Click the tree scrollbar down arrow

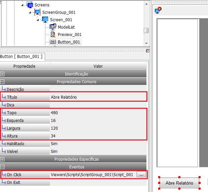pos(146,43)
